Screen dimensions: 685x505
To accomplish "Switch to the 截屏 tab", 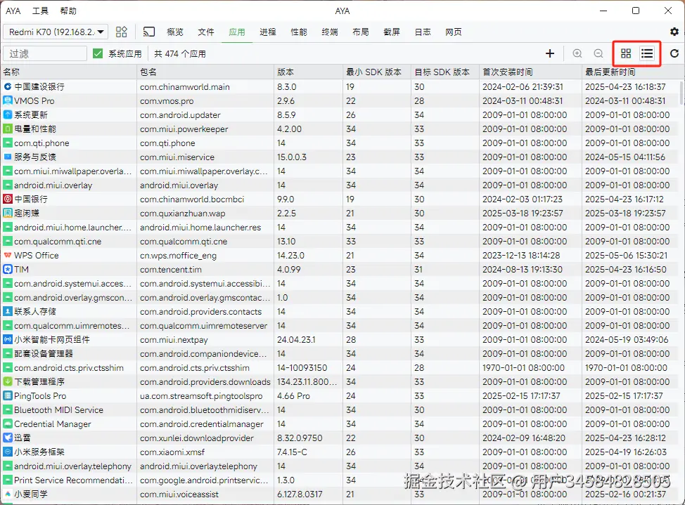I will point(392,32).
